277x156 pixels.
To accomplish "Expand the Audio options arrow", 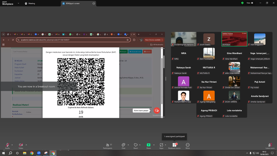I will [12, 145].
